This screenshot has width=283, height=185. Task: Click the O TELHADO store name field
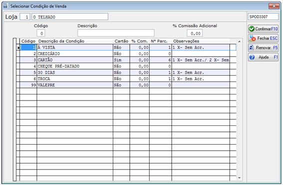tap(70, 17)
